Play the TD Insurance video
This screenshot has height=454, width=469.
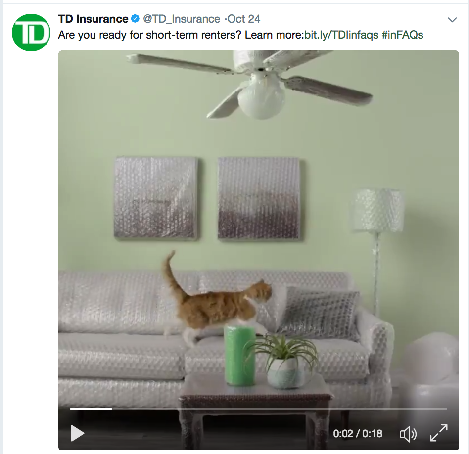click(x=78, y=433)
